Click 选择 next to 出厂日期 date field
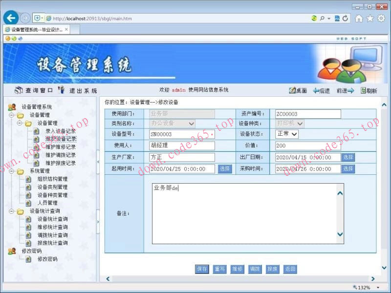Screen dimensions: 391x293 (x=348, y=157)
